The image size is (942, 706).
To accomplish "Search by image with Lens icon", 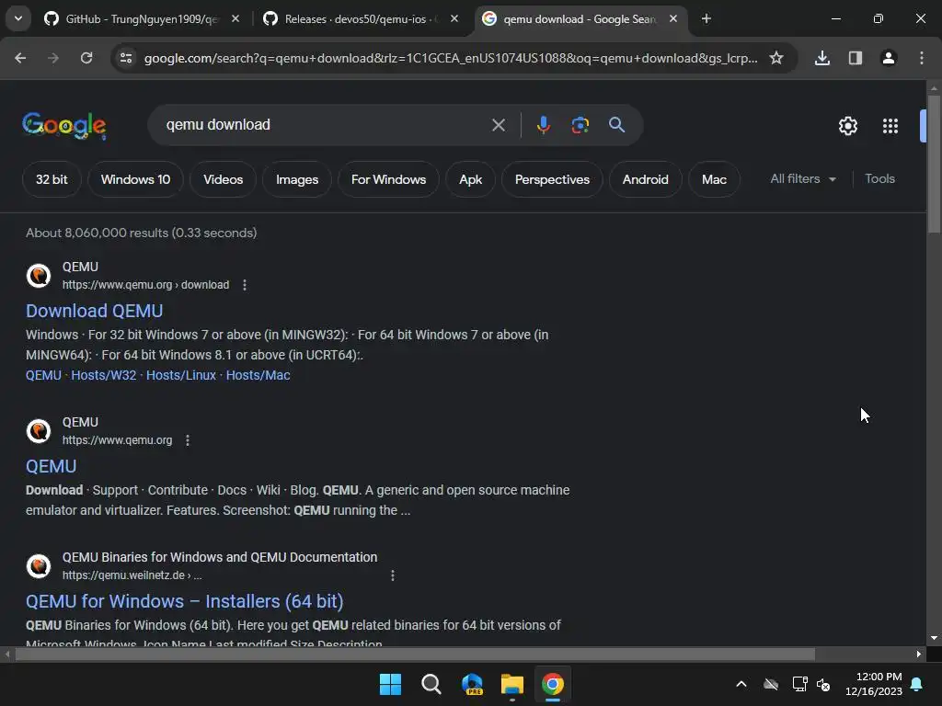I will tap(580, 125).
